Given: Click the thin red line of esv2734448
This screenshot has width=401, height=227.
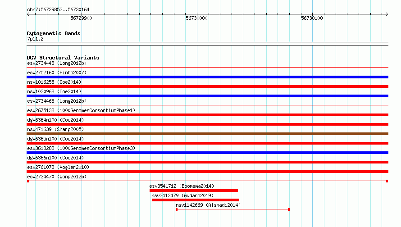Looking at the screenshot, I should click(207, 68).
